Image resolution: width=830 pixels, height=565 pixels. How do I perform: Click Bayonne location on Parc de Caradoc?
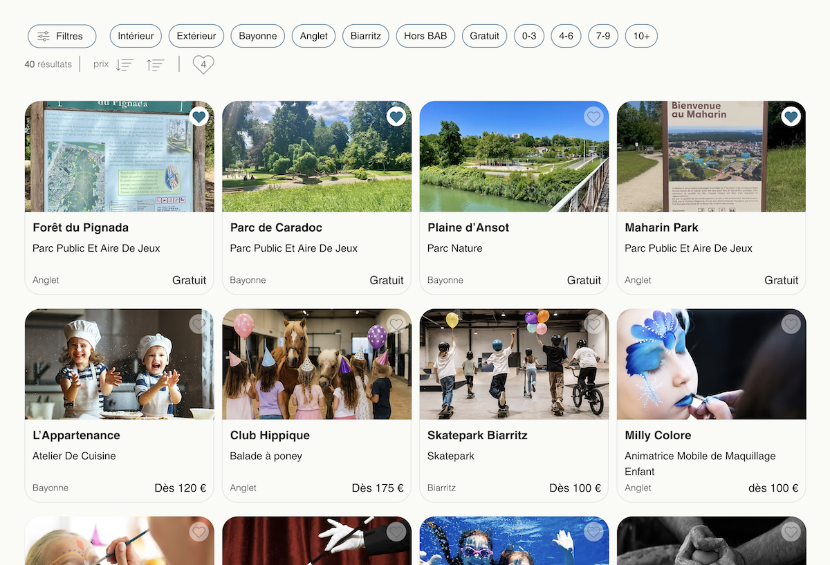[248, 280]
